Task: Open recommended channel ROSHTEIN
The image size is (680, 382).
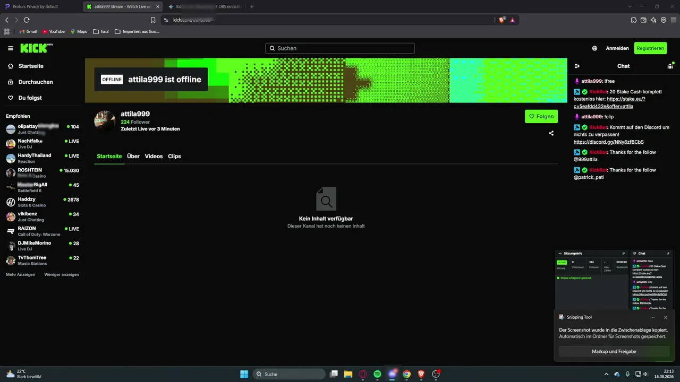Action: coord(42,173)
